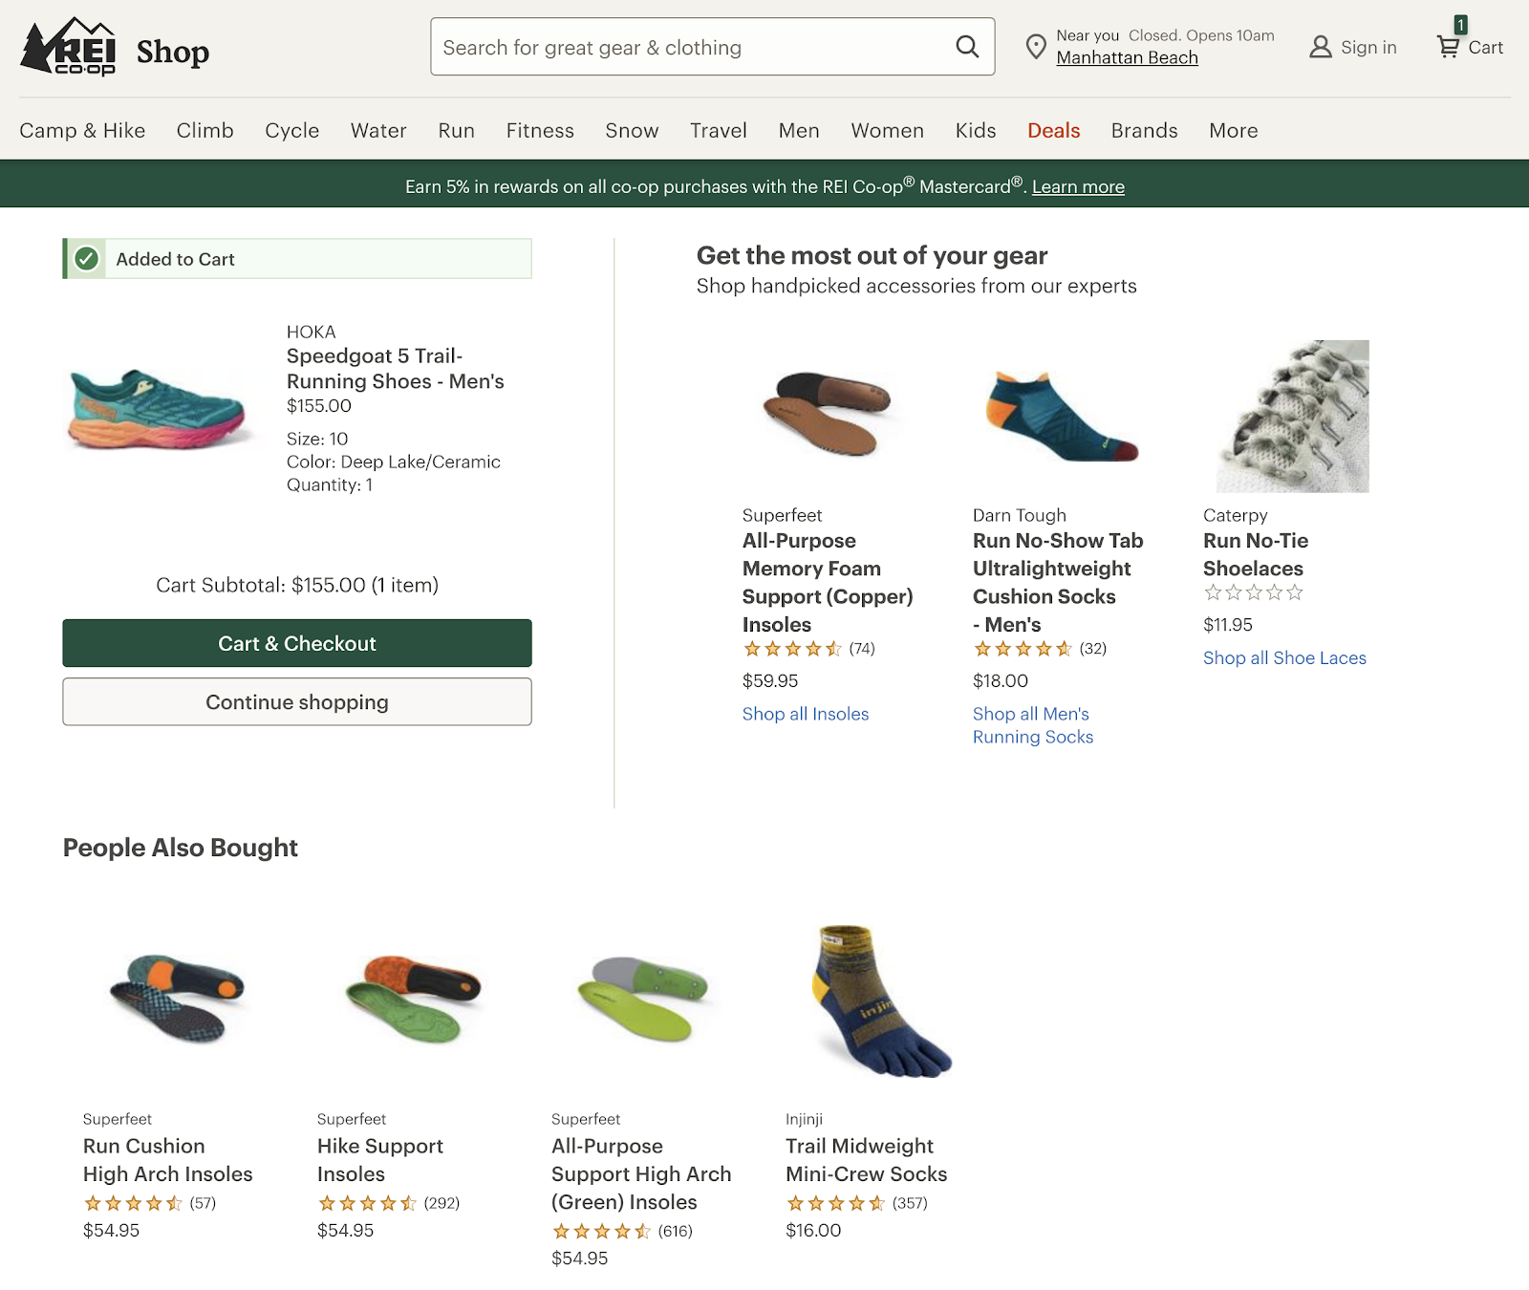Open the Manhattan Beach store link
Screen dimensions: 1529x1290
(1126, 57)
